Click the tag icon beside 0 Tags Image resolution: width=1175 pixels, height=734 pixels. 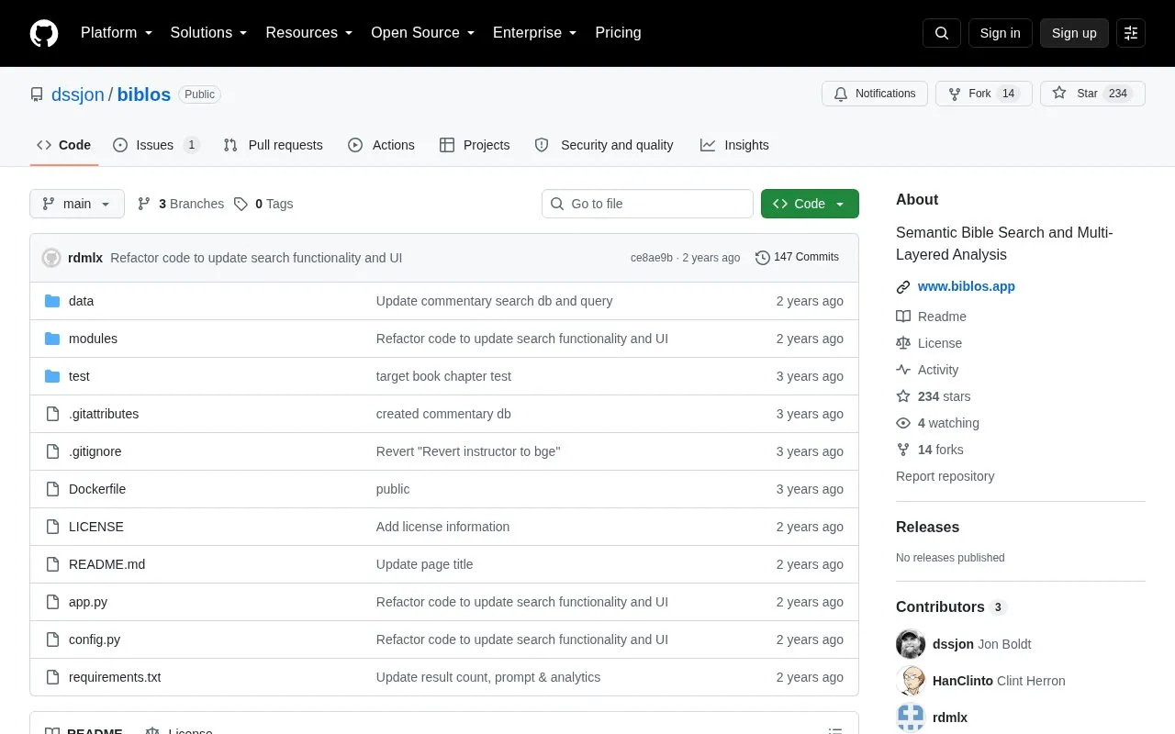coord(241,204)
